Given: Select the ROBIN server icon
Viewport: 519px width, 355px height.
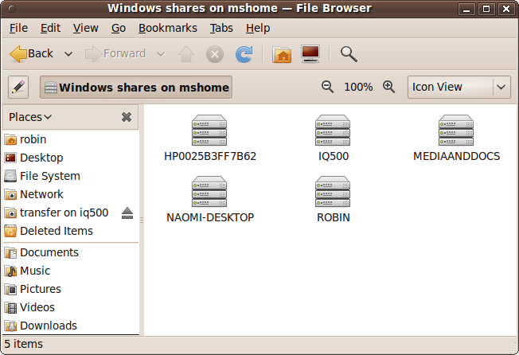Looking at the screenshot, I should (333, 192).
